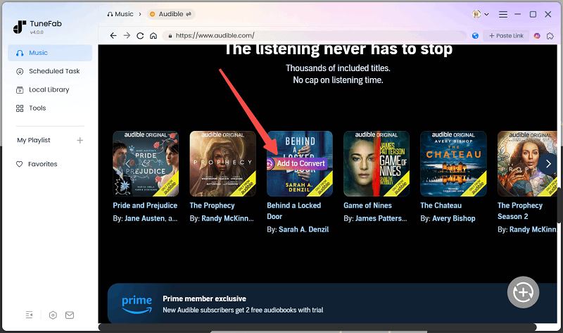Click the Audible URL address field
563x333 pixels.
317,35
